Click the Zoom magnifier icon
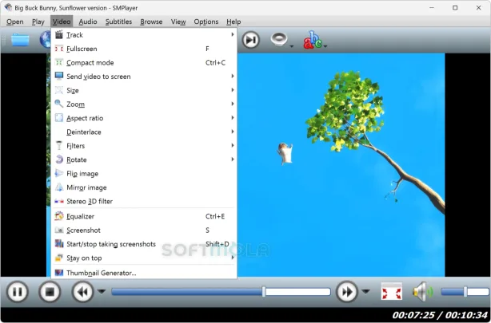Image resolution: width=491 pixels, height=323 pixels. 59,104
